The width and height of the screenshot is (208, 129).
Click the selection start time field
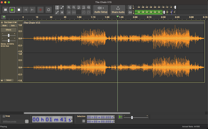[x=100, y=117]
